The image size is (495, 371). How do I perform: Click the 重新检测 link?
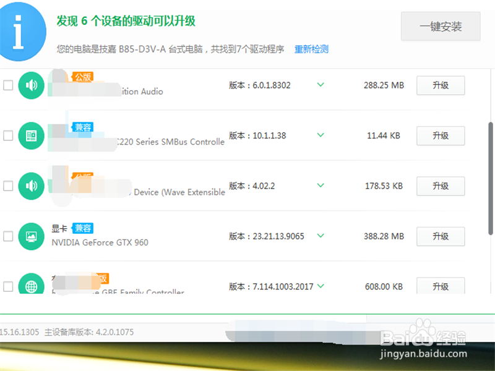(x=312, y=49)
